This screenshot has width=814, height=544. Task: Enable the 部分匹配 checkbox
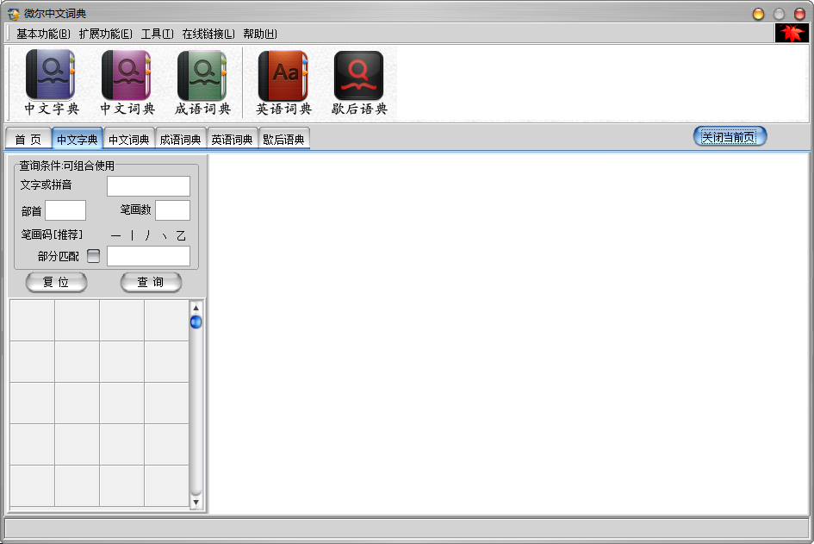coord(94,256)
